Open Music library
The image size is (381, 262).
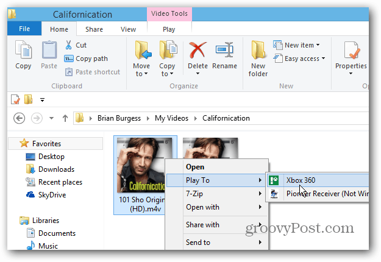click(42, 246)
